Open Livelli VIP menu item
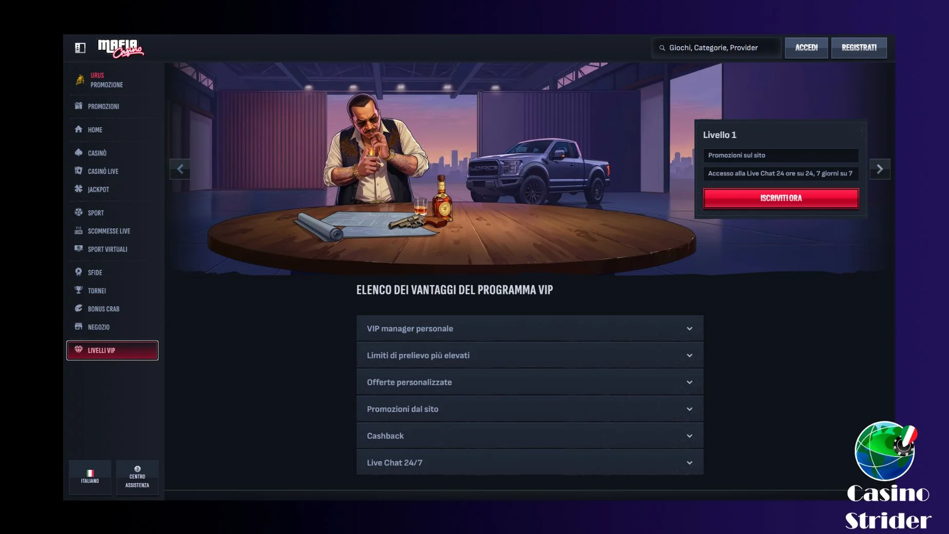The image size is (949, 534). click(x=112, y=350)
